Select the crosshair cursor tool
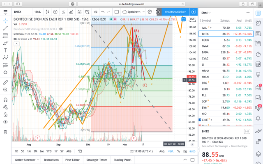This screenshot has height=164, width=263. click(5, 21)
